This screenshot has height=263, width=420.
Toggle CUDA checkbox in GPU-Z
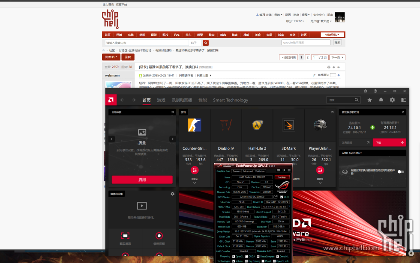point(247,256)
